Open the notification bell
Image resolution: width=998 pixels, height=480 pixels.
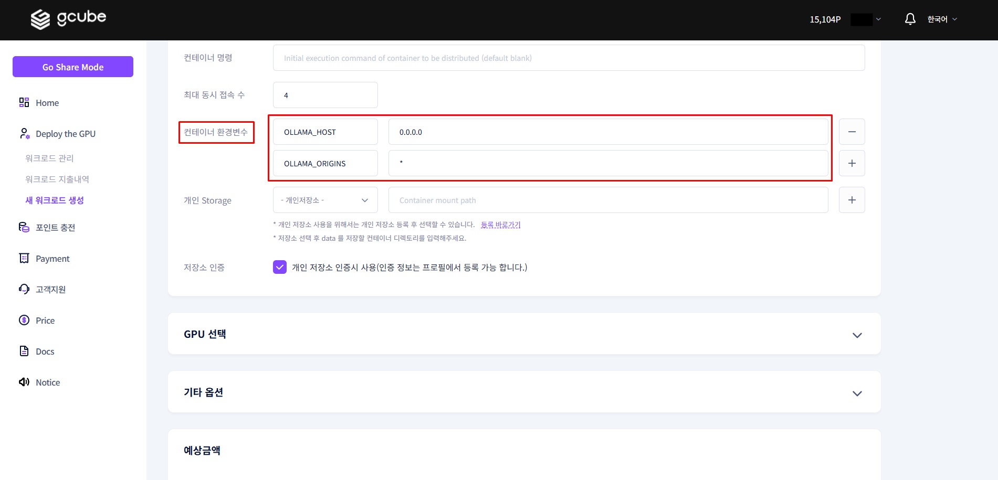910,19
